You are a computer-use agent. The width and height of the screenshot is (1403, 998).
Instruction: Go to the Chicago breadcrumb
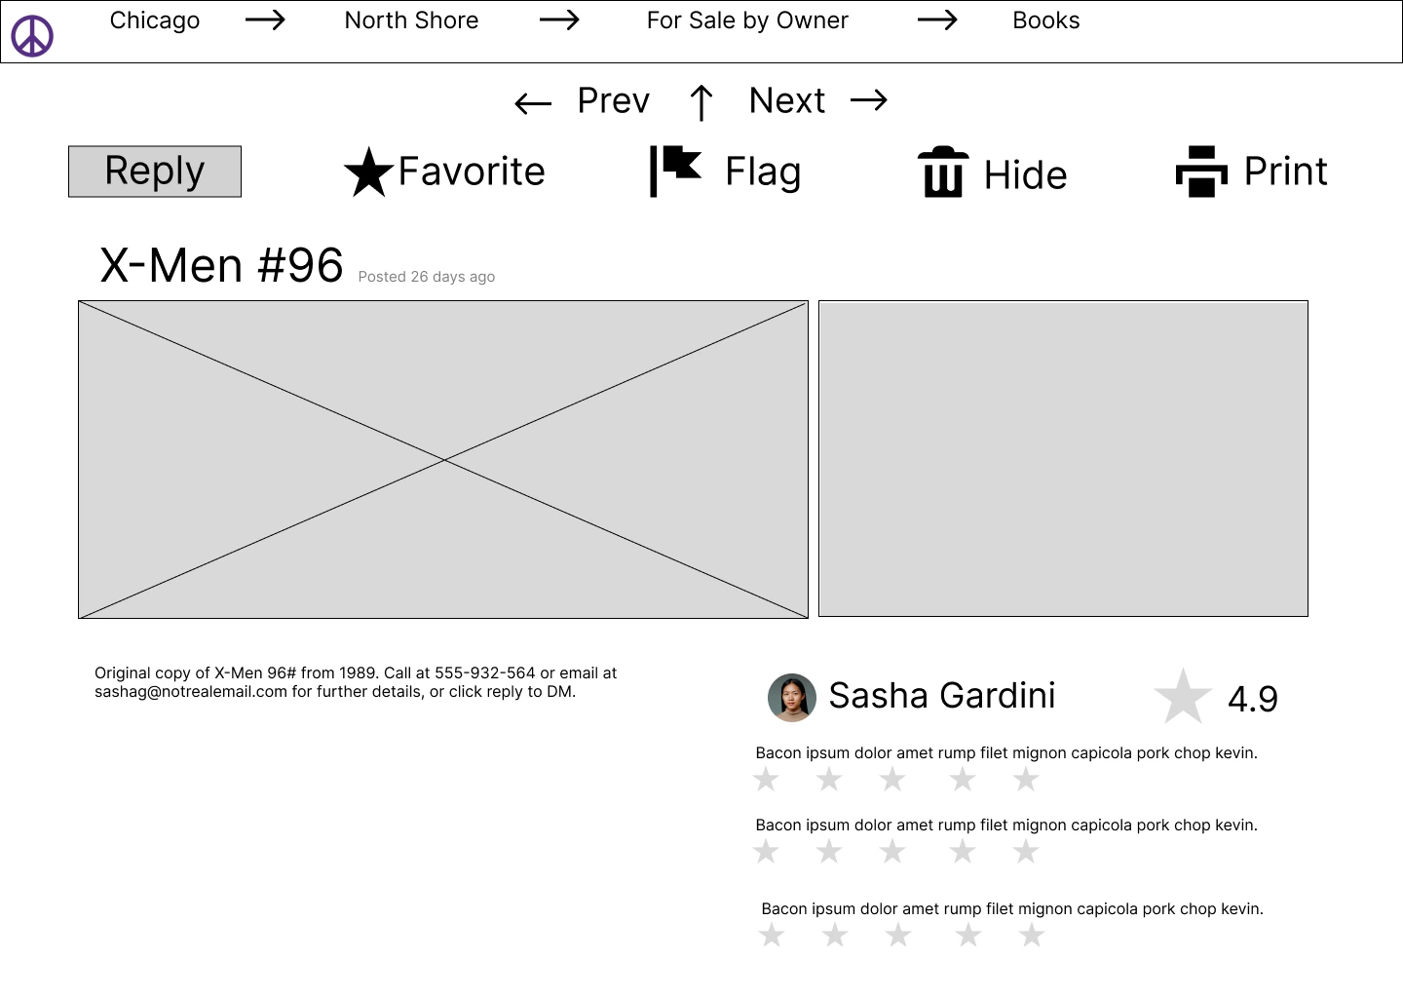[155, 20]
